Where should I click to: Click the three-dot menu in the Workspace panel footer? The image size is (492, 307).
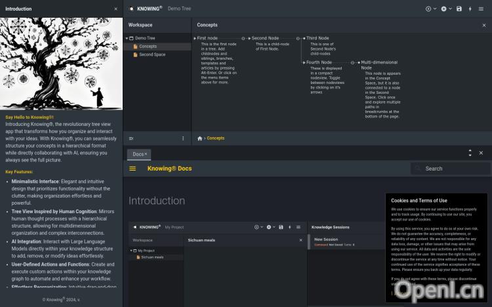(x=183, y=138)
